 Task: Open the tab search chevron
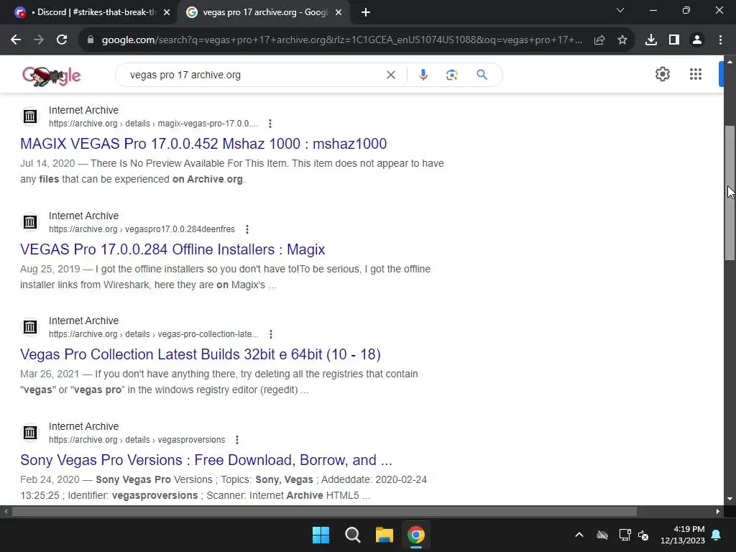[x=620, y=10]
